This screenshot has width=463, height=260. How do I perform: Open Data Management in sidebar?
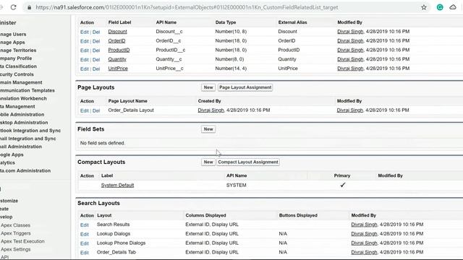[x=17, y=106]
